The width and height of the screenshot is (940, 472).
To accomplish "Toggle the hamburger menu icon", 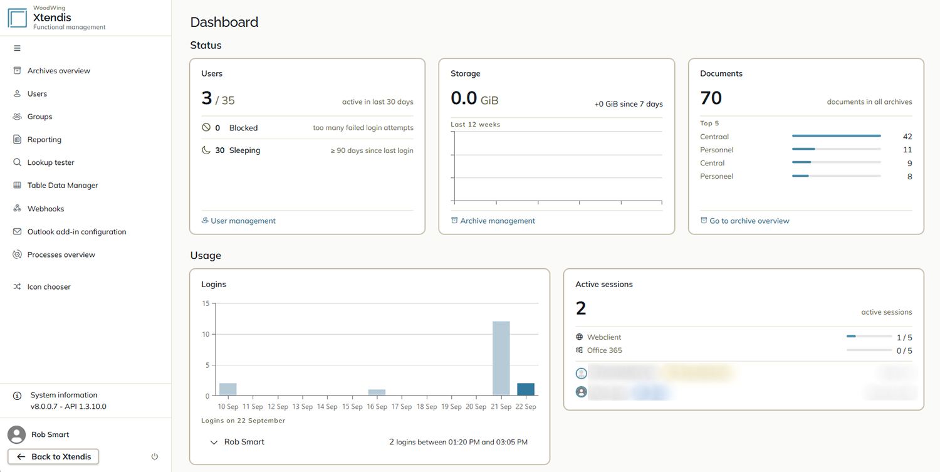I will pos(17,48).
